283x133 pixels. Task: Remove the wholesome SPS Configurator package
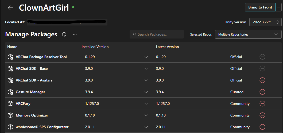click(x=262, y=127)
